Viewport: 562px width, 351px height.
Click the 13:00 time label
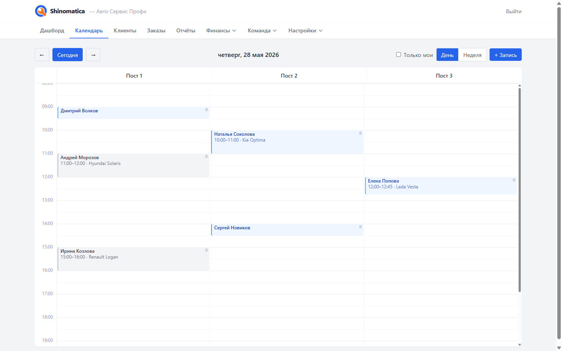pyautogui.click(x=47, y=200)
